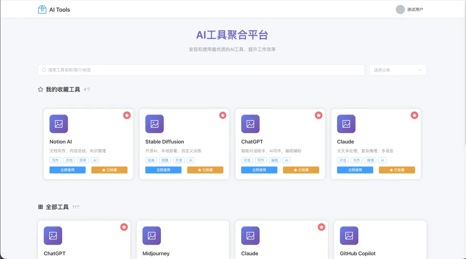Viewport: 466px width, 259px height.
Task: Toggle the 已收藏 button on favorites ChatGPT card
Action: coord(301,170)
